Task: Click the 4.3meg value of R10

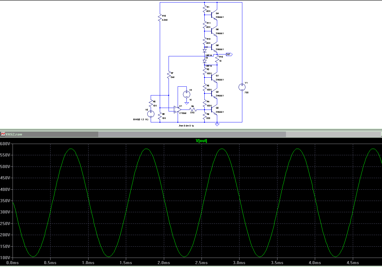Action: coord(165,20)
